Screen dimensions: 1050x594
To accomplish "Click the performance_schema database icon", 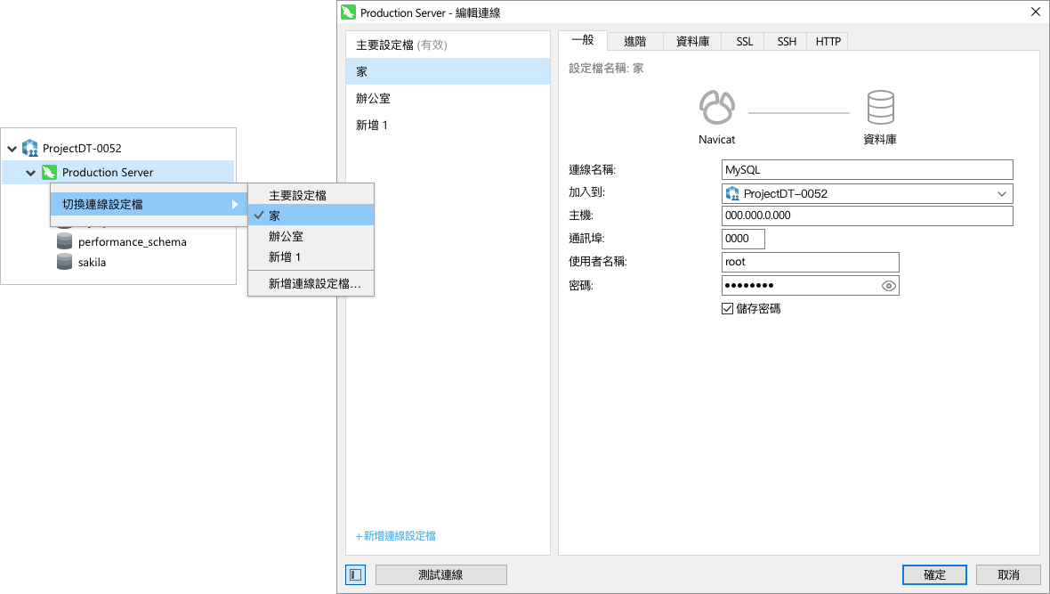I will click(x=64, y=241).
